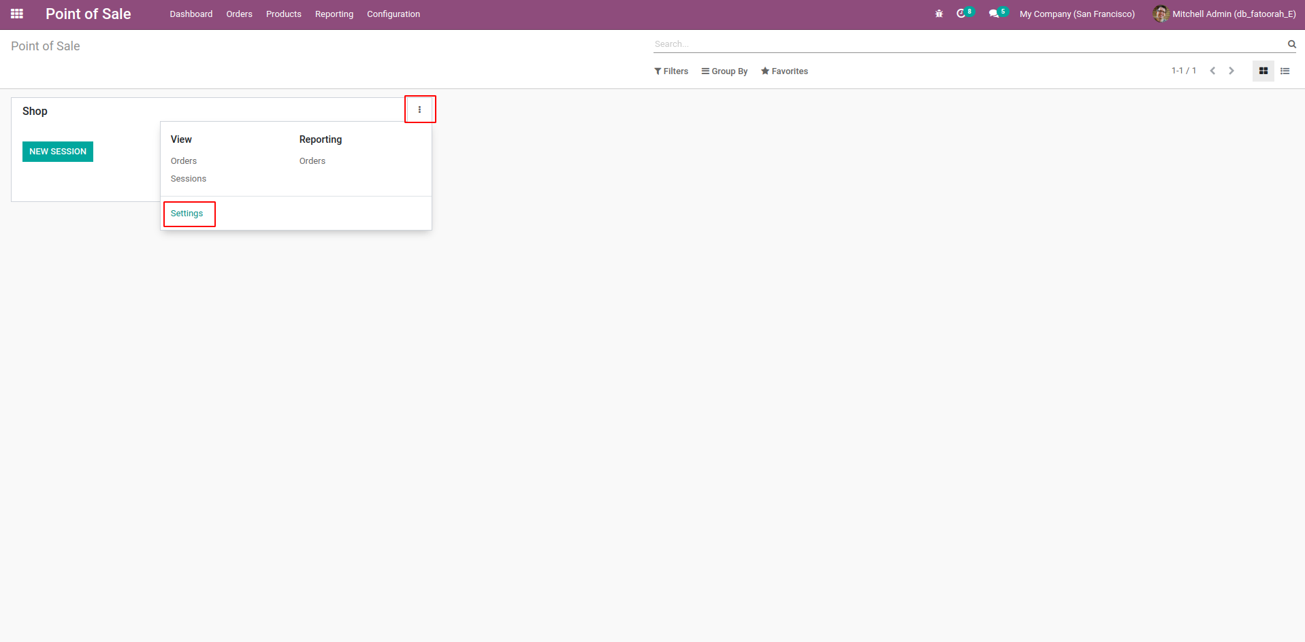Click the Shop card title
This screenshot has height=642, width=1305.
pos(35,112)
